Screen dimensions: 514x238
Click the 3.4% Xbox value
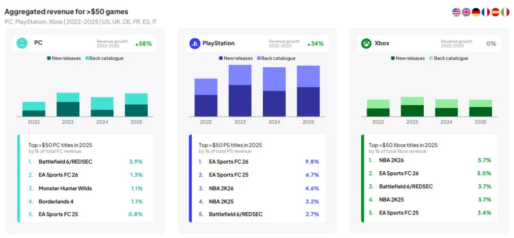click(485, 213)
